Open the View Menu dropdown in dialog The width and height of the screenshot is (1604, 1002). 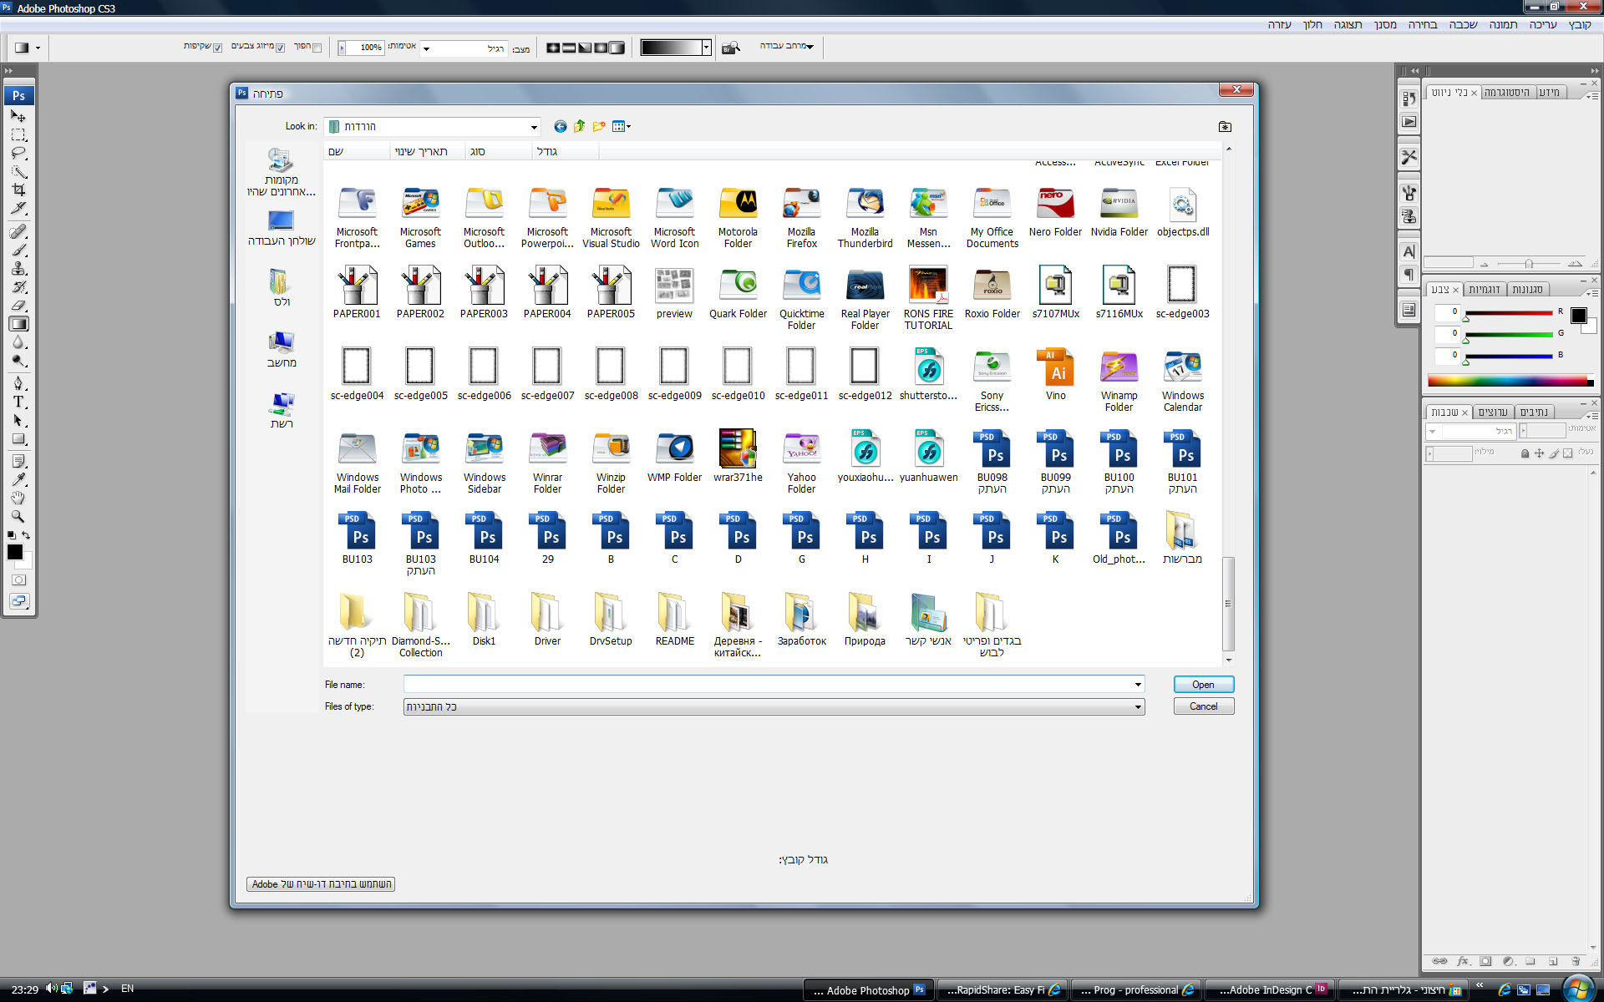(x=622, y=126)
